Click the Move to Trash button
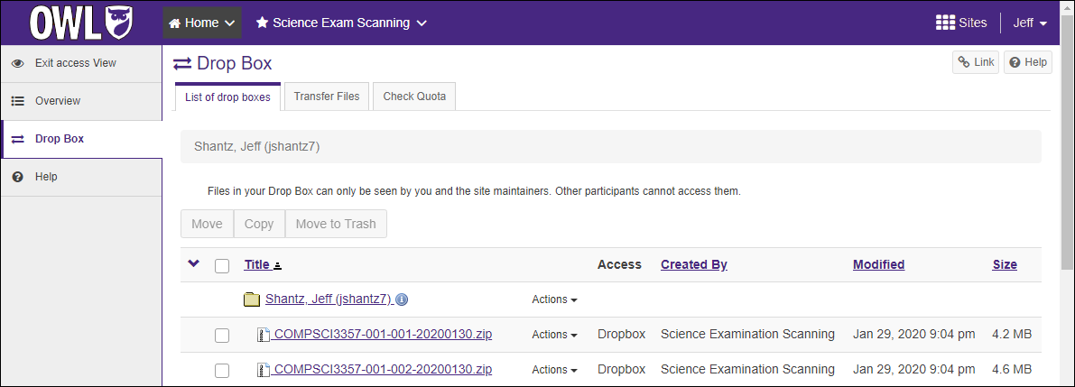This screenshot has width=1075, height=387. pyautogui.click(x=336, y=224)
